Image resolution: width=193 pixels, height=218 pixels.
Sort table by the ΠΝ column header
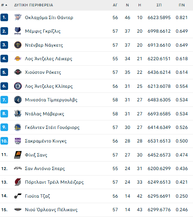pos(182,5)
